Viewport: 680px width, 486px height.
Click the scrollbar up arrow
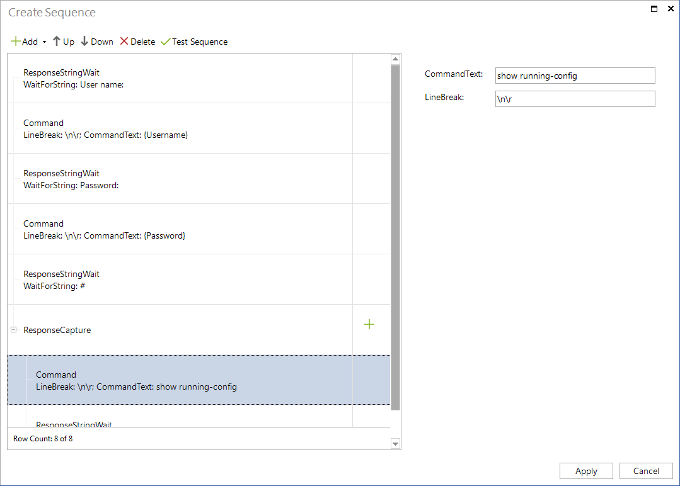395,59
